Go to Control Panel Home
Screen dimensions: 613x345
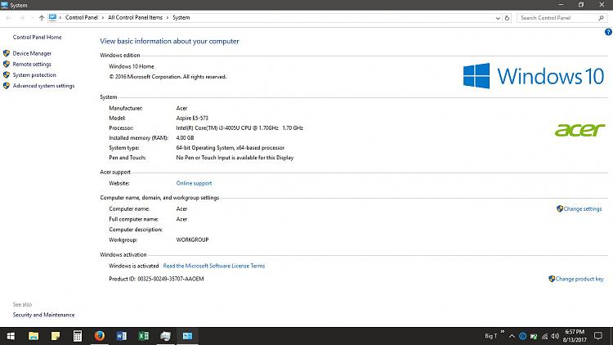[x=37, y=37]
